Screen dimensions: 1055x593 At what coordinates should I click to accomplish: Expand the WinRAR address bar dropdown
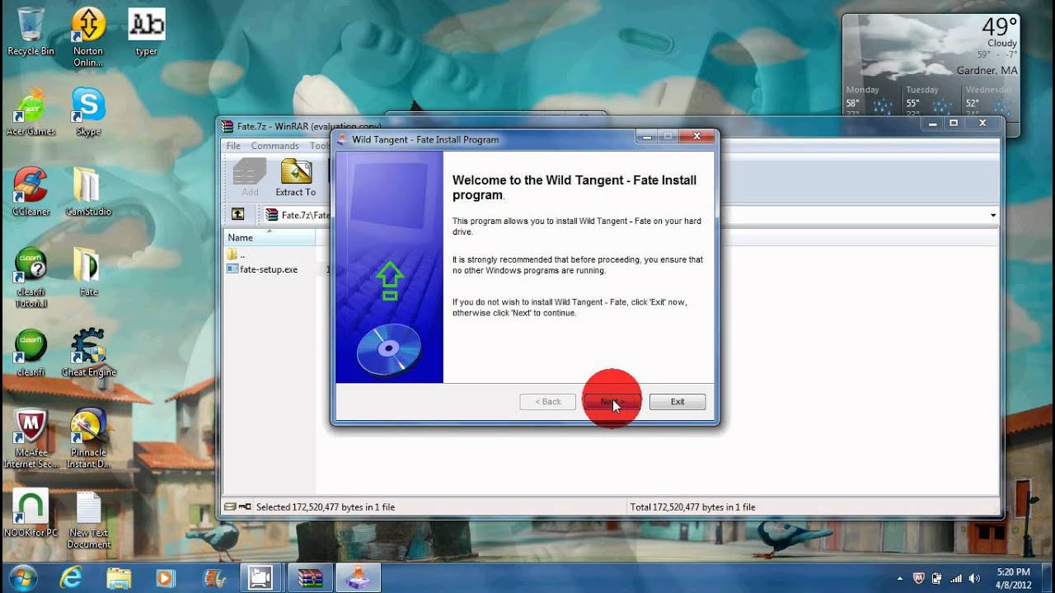[992, 215]
